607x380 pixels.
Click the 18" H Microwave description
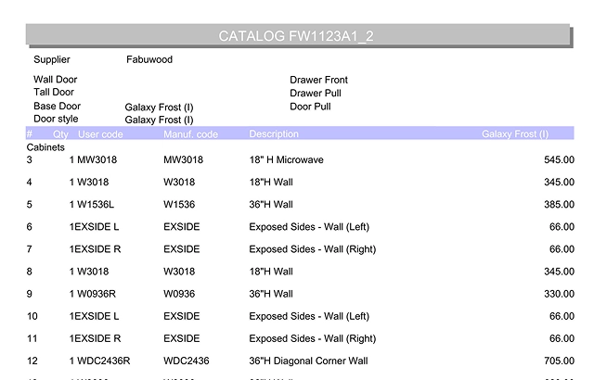point(286,159)
